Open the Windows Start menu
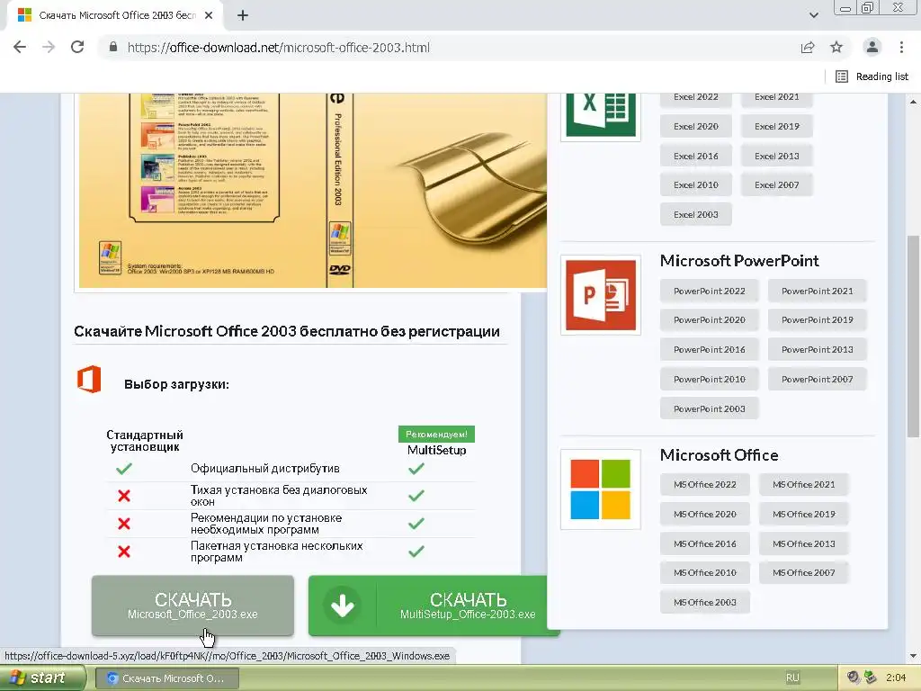 click(x=42, y=678)
